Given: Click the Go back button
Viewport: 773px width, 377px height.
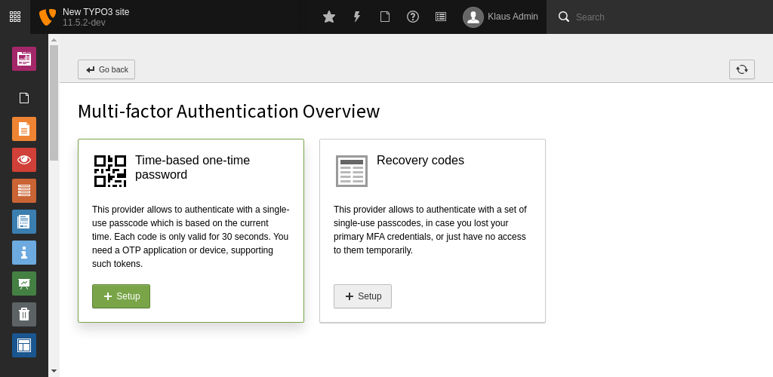Looking at the screenshot, I should [x=106, y=69].
